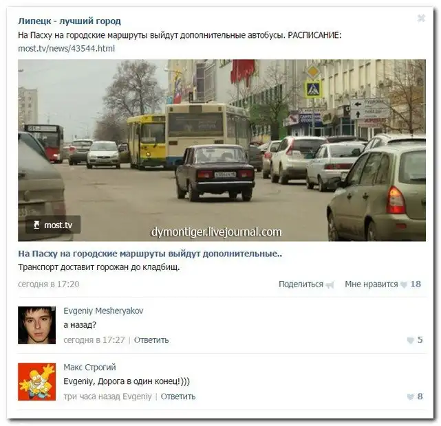Click Ответить under Макс Строгий's comment
This screenshot has width=441, height=426.
click(178, 396)
